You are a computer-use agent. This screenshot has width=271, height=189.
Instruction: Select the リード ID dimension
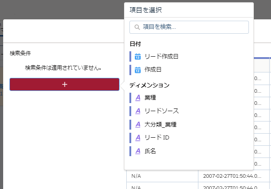click(156, 138)
